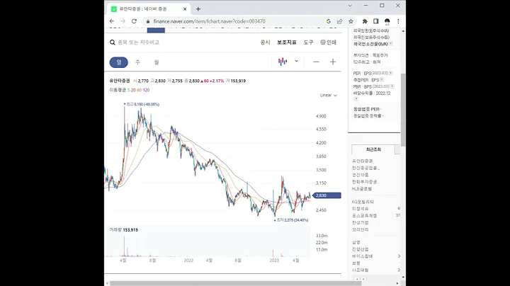This screenshot has height=286, width=510.
Task: Click the page scroll-right arrow at bottom
Action: click(397, 283)
